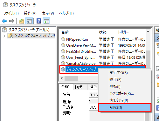Click the 名前 field in 全般 tab

click(x=94, y=95)
